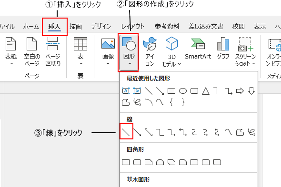Open the ホーム ribbon tab
The image size is (281, 187).
click(x=31, y=27)
